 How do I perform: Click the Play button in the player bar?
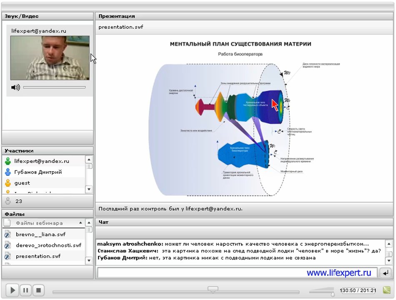click(x=13, y=290)
